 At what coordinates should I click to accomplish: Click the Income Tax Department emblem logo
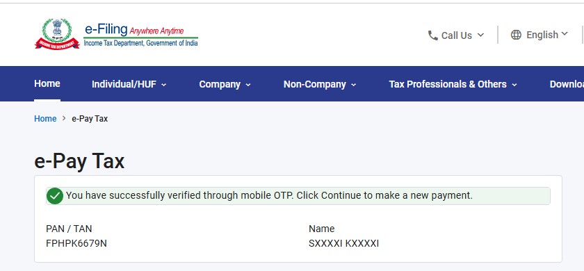coord(57,34)
